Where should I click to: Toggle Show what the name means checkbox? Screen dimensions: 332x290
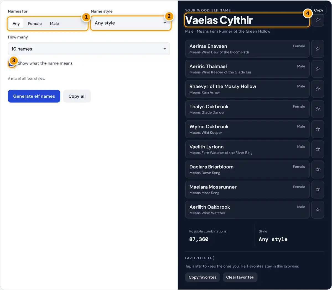click(x=12, y=64)
